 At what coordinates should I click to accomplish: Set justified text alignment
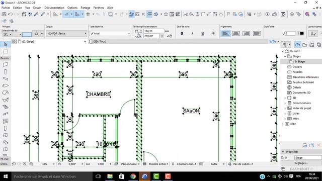click(x=257, y=33)
